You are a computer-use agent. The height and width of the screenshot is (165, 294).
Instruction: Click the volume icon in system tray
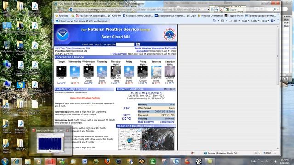275,161
